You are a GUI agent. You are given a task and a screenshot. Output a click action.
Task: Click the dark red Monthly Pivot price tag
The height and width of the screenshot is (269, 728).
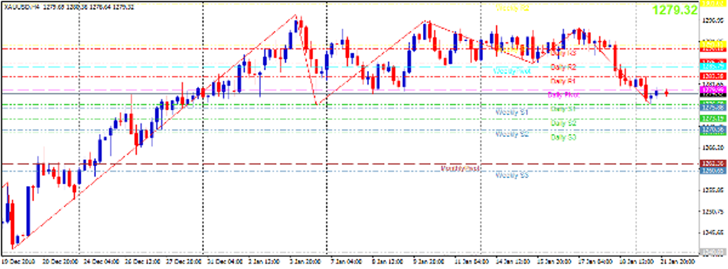(713, 164)
